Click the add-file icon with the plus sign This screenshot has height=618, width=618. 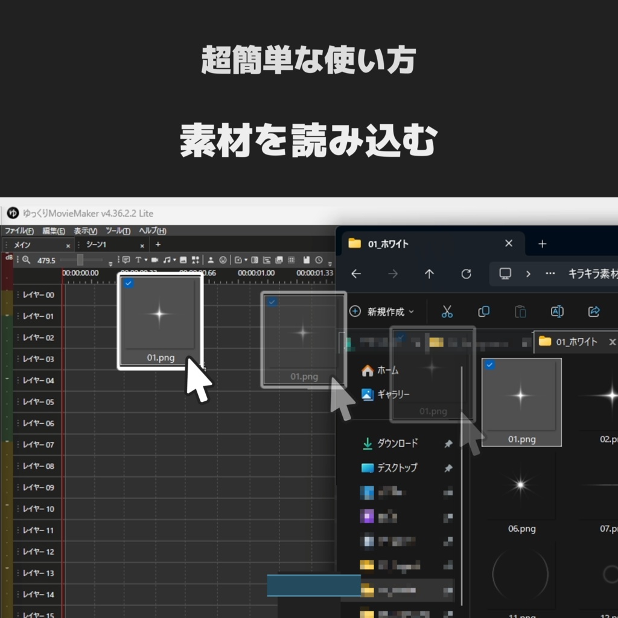tap(238, 260)
